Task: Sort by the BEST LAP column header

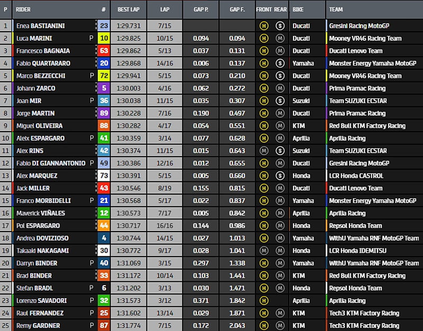Action: tap(128, 10)
